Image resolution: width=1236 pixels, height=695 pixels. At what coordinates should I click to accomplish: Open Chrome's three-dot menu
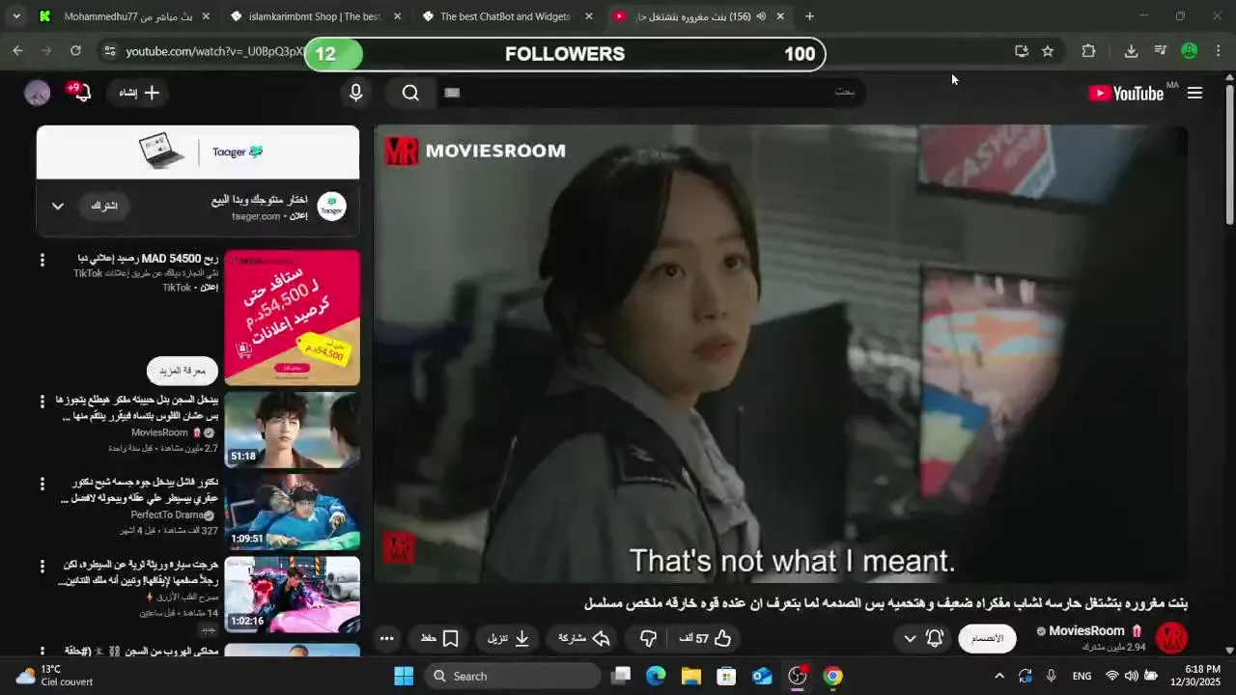tap(1219, 51)
